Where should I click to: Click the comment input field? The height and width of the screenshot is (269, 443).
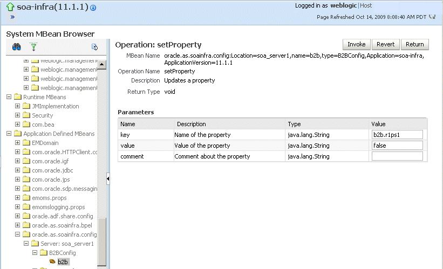(x=397, y=156)
